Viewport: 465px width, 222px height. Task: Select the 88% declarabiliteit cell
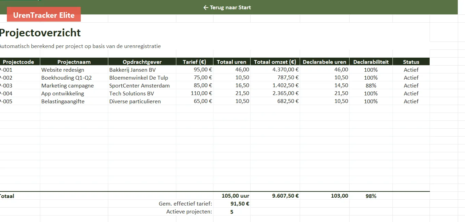coord(371,85)
